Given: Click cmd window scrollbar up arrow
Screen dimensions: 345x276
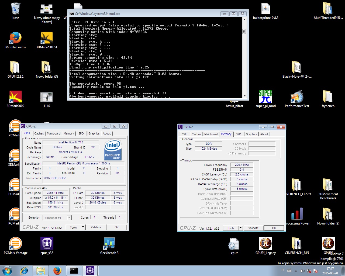Looking at the screenshot, I should coord(244,20).
